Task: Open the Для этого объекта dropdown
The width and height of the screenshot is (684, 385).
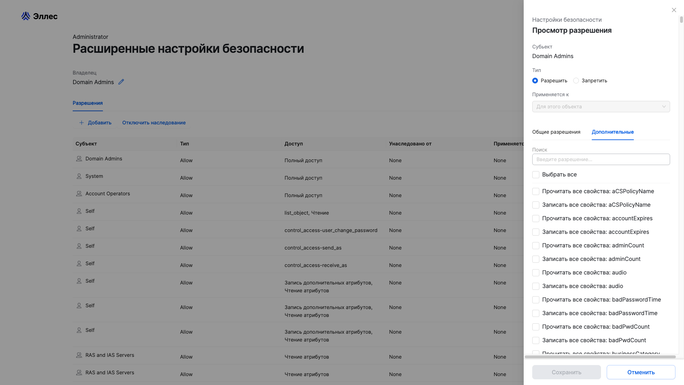Action: (601, 106)
